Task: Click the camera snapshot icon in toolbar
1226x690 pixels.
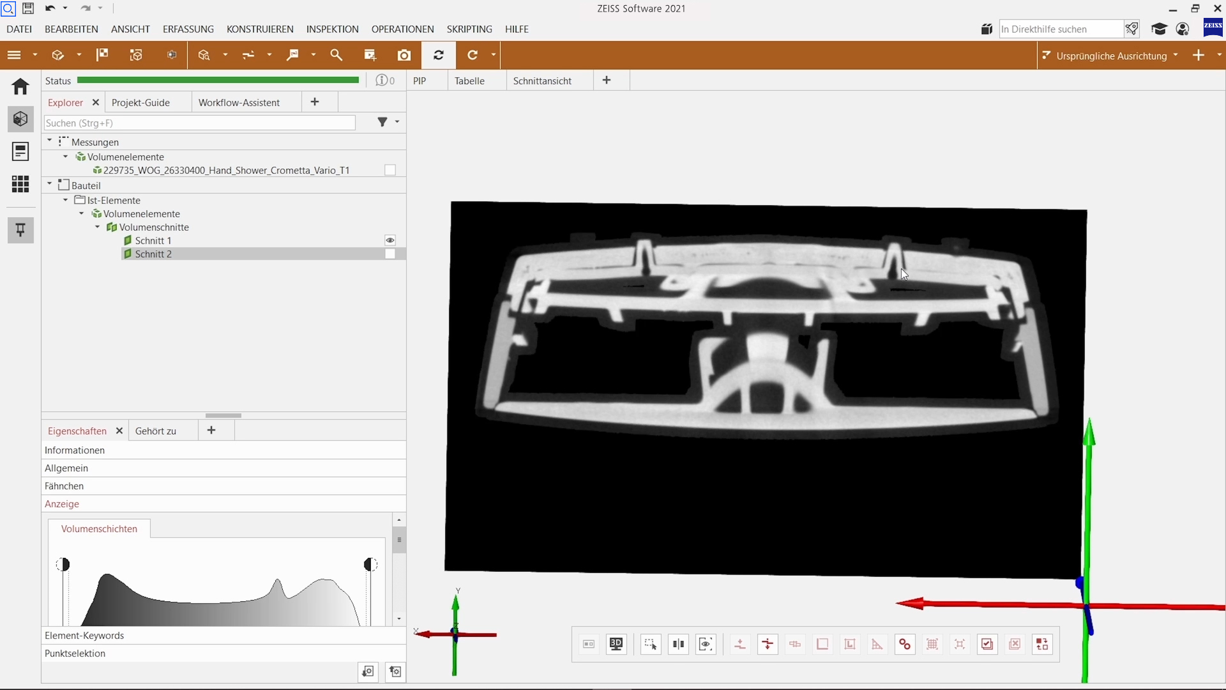Action: pos(404,56)
